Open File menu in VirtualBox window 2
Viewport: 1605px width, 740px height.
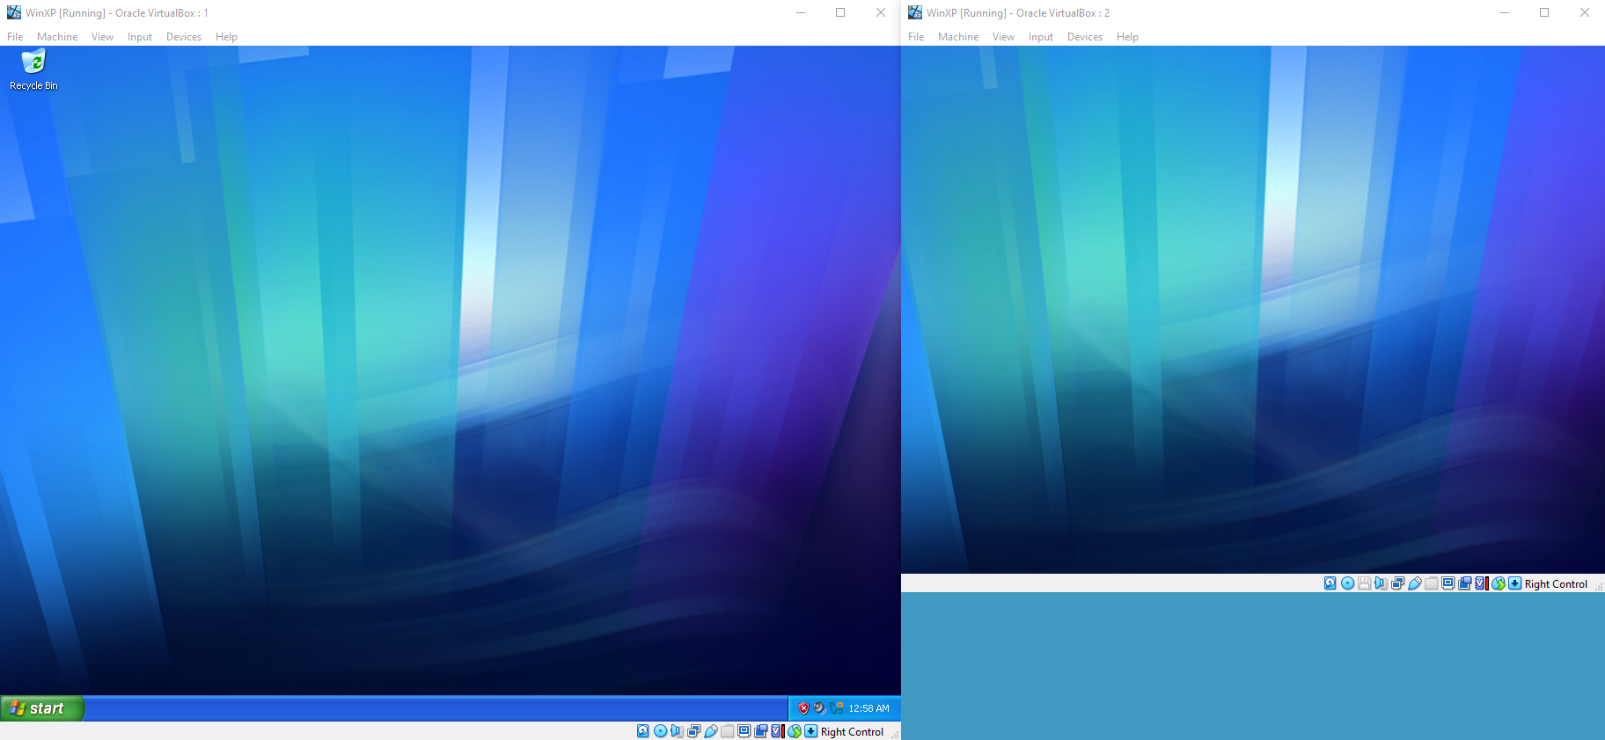(916, 37)
